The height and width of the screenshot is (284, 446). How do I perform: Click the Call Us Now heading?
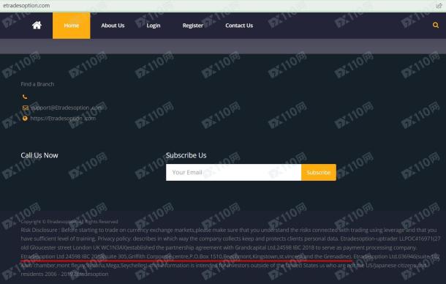point(39,155)
